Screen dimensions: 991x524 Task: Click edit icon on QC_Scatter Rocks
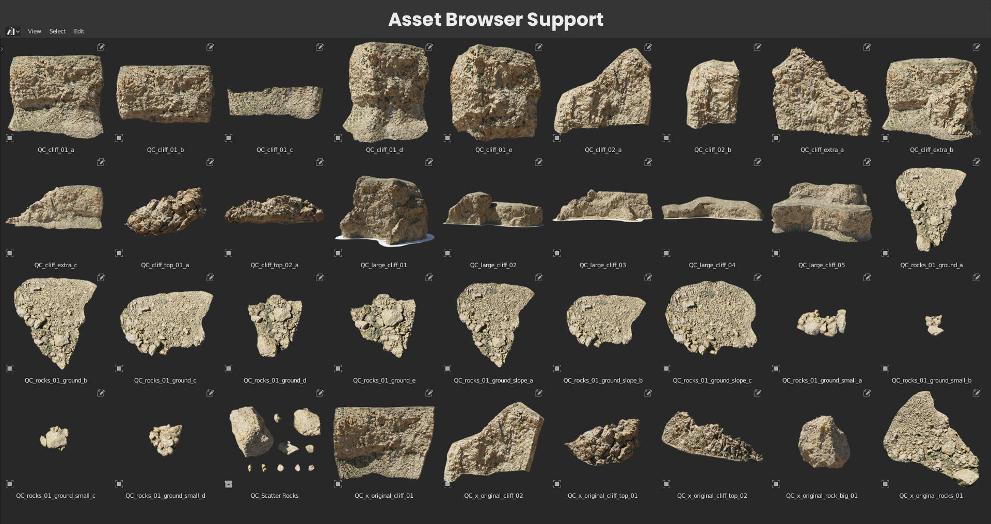[319, 393]
